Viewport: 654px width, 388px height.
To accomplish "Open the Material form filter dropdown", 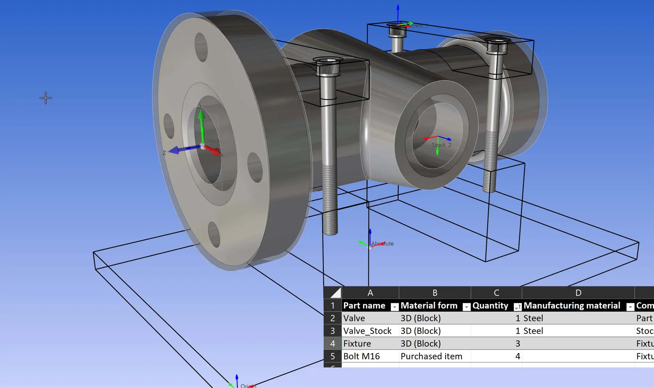I will (x=466, y=307).
